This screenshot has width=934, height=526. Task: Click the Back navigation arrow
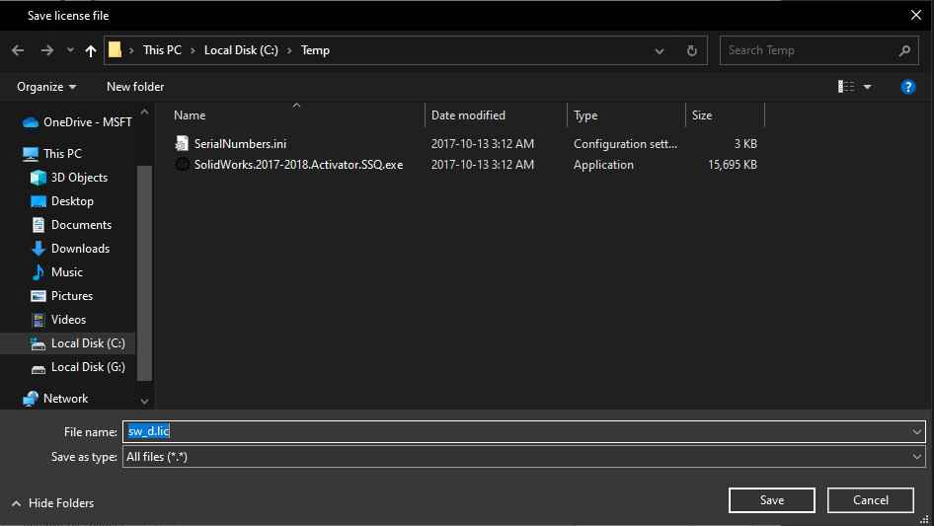18,50
